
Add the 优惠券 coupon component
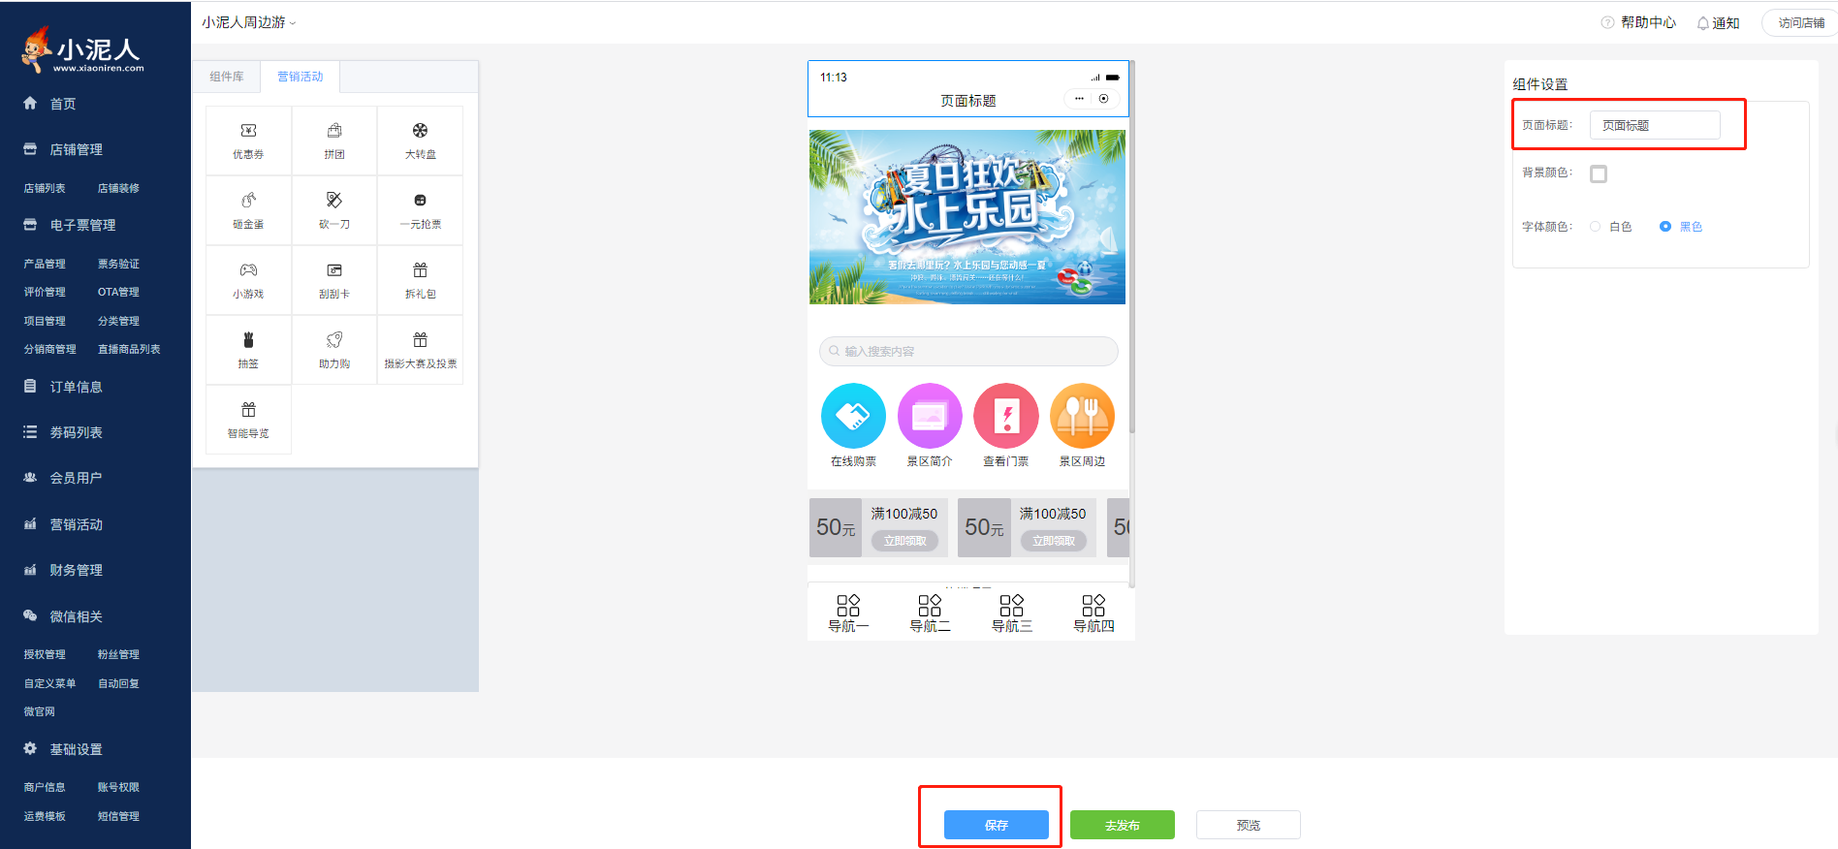248,141
